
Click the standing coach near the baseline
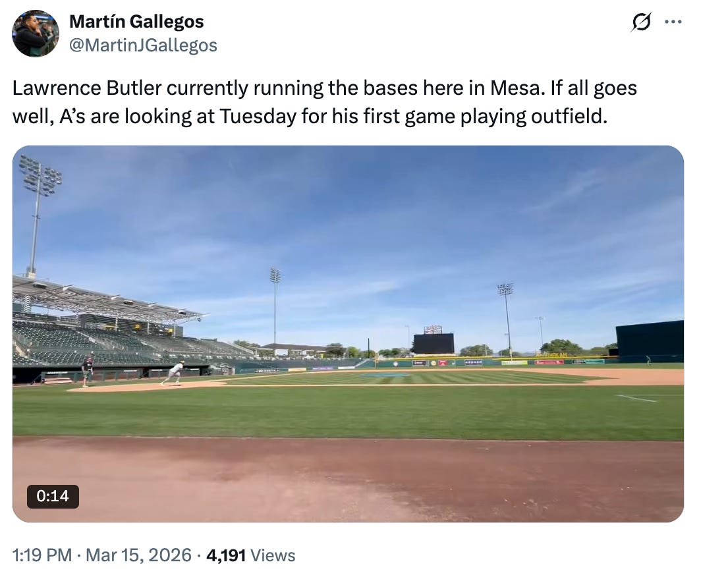(x=88, y=370)
